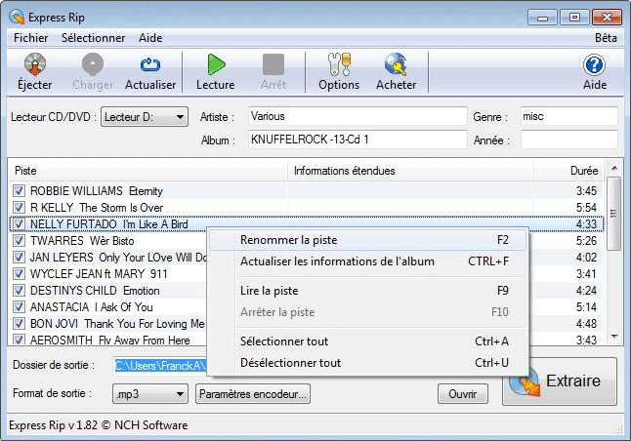
Task: Uncheck the WYCLEF JEAN ft MARY 911 checkbox
Action: pos(19,273)
